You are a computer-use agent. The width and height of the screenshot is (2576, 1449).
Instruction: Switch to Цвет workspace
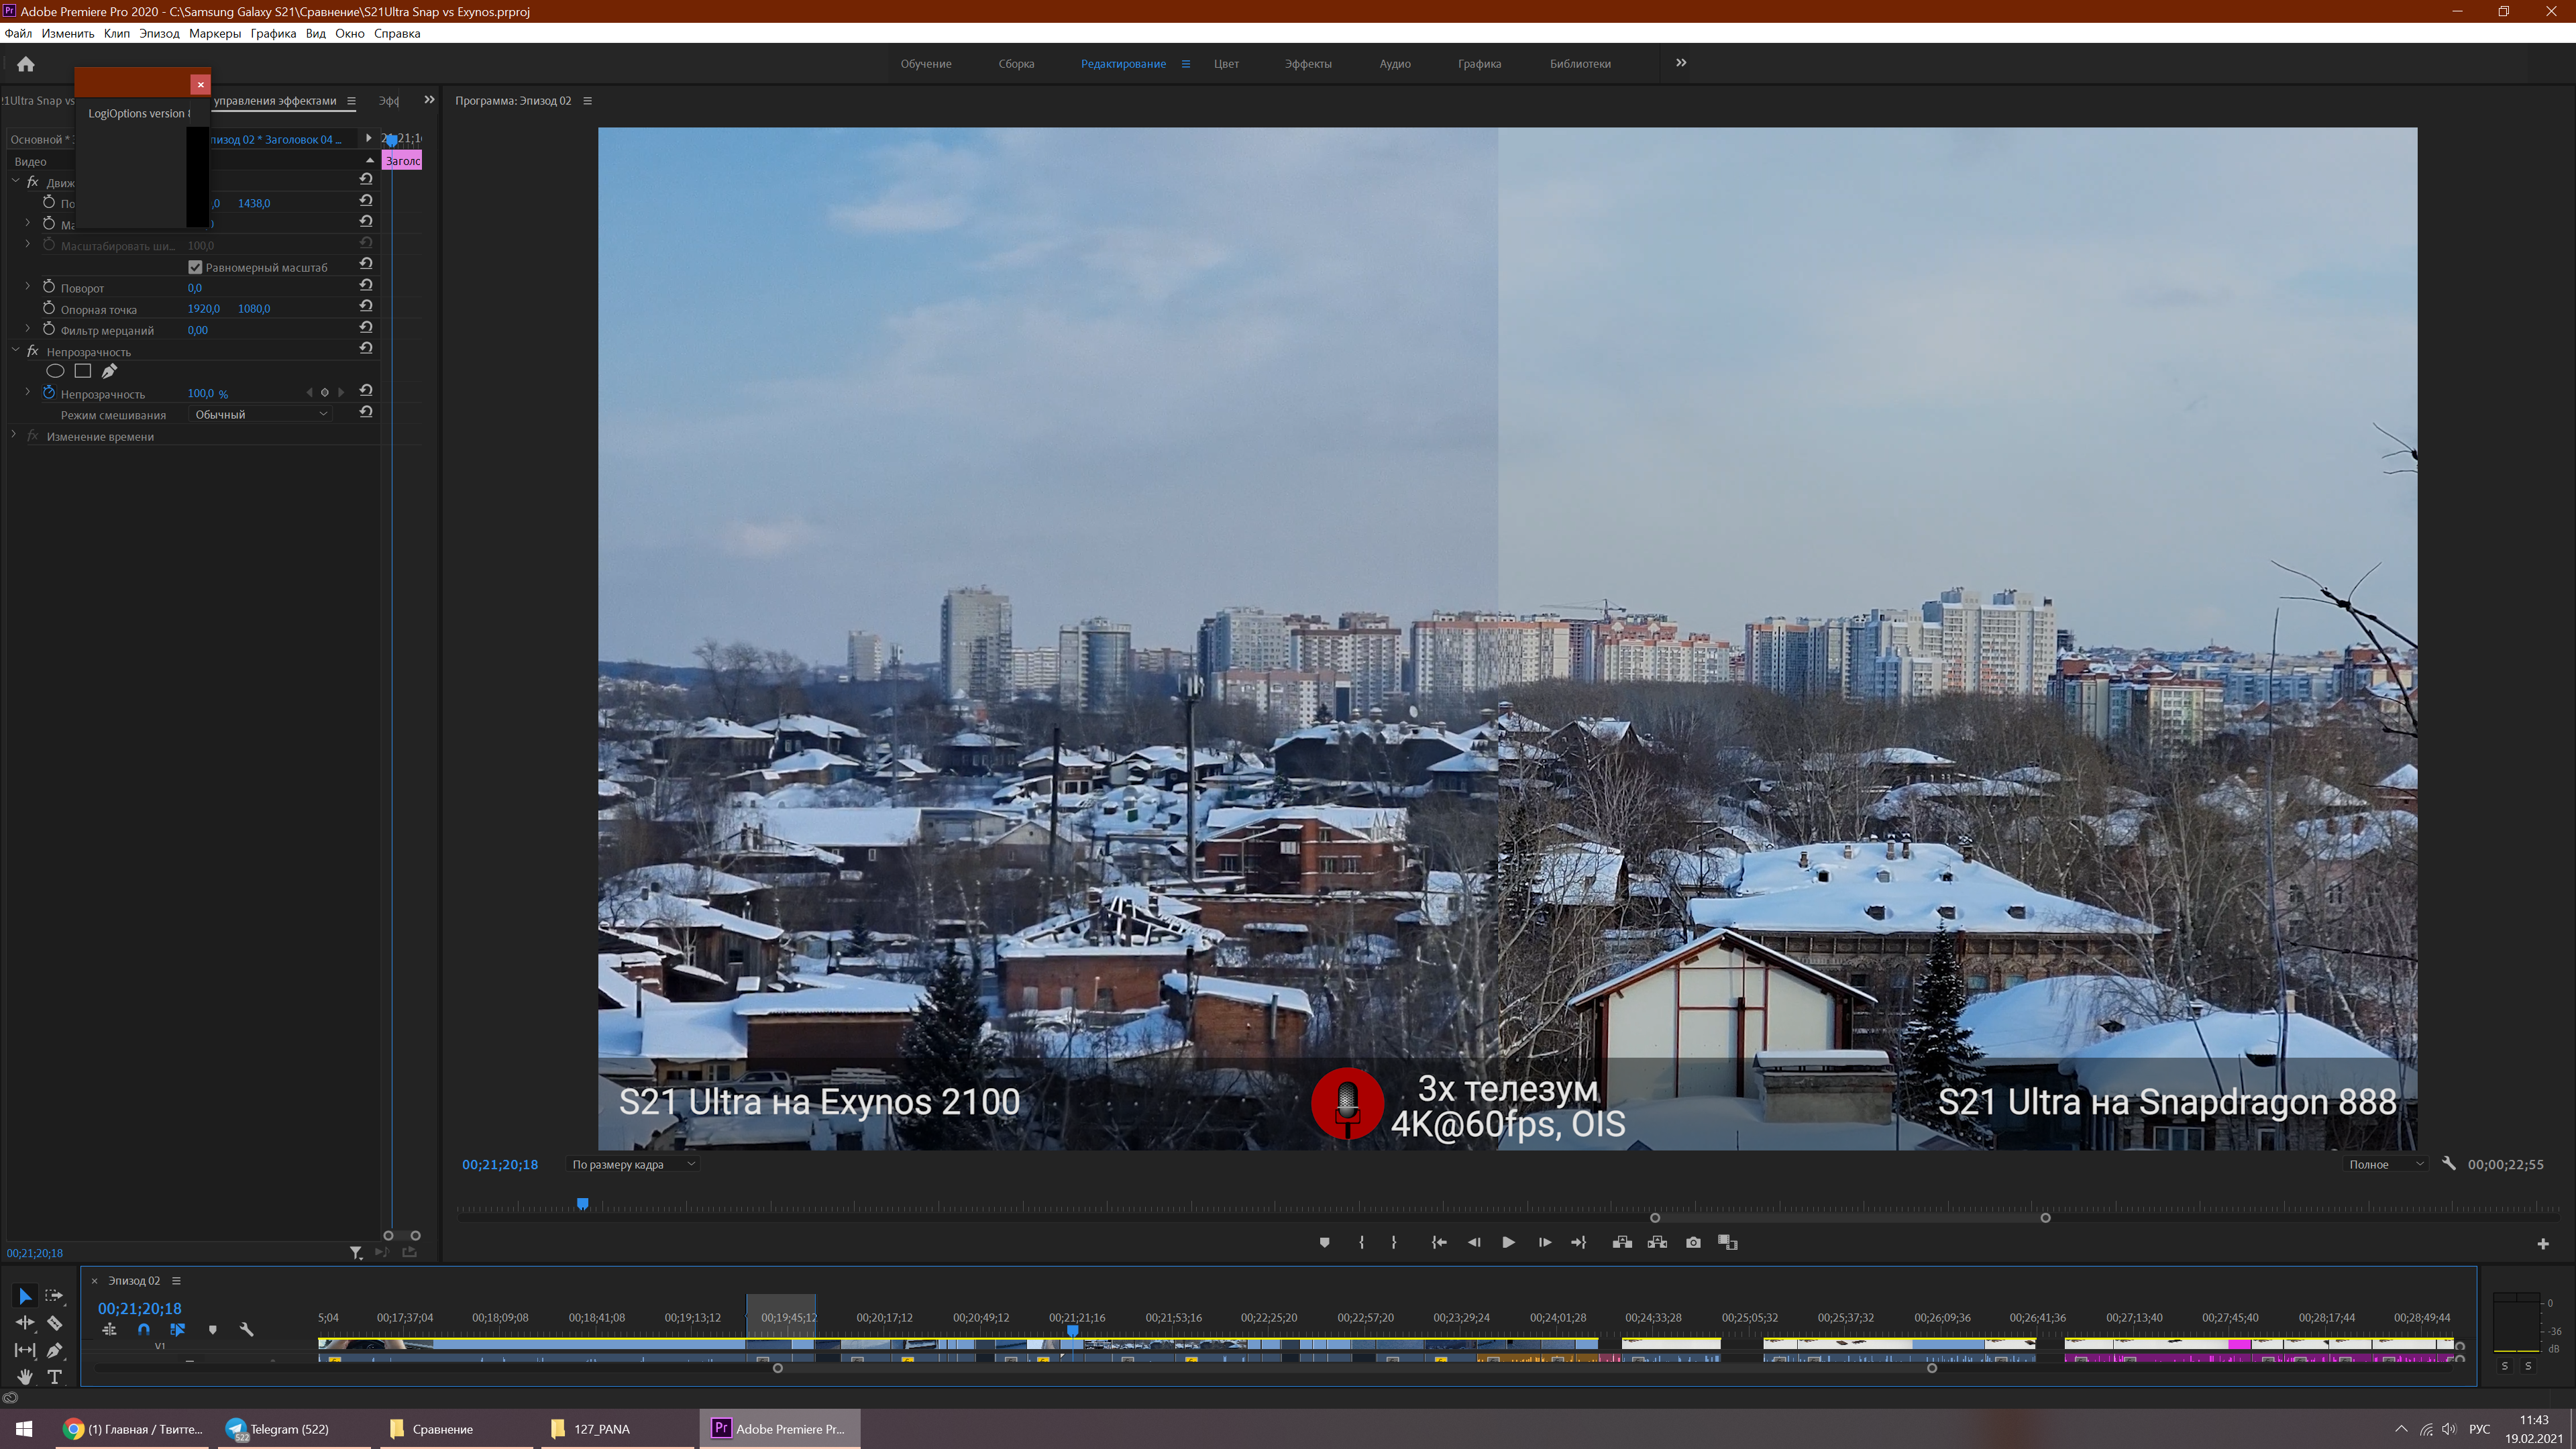tap(1226, 64)
